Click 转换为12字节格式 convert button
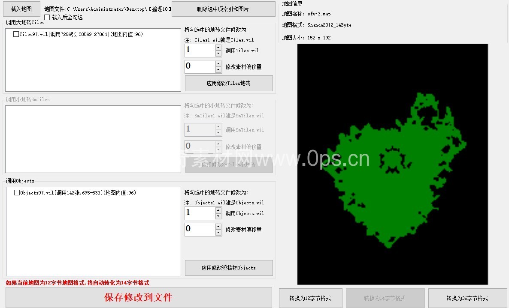The height and width of the screenshot is (308, 509). pos(310,298)
